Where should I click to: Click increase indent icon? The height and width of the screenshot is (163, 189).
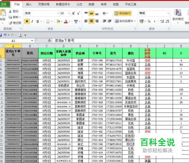tap(109, 21)
